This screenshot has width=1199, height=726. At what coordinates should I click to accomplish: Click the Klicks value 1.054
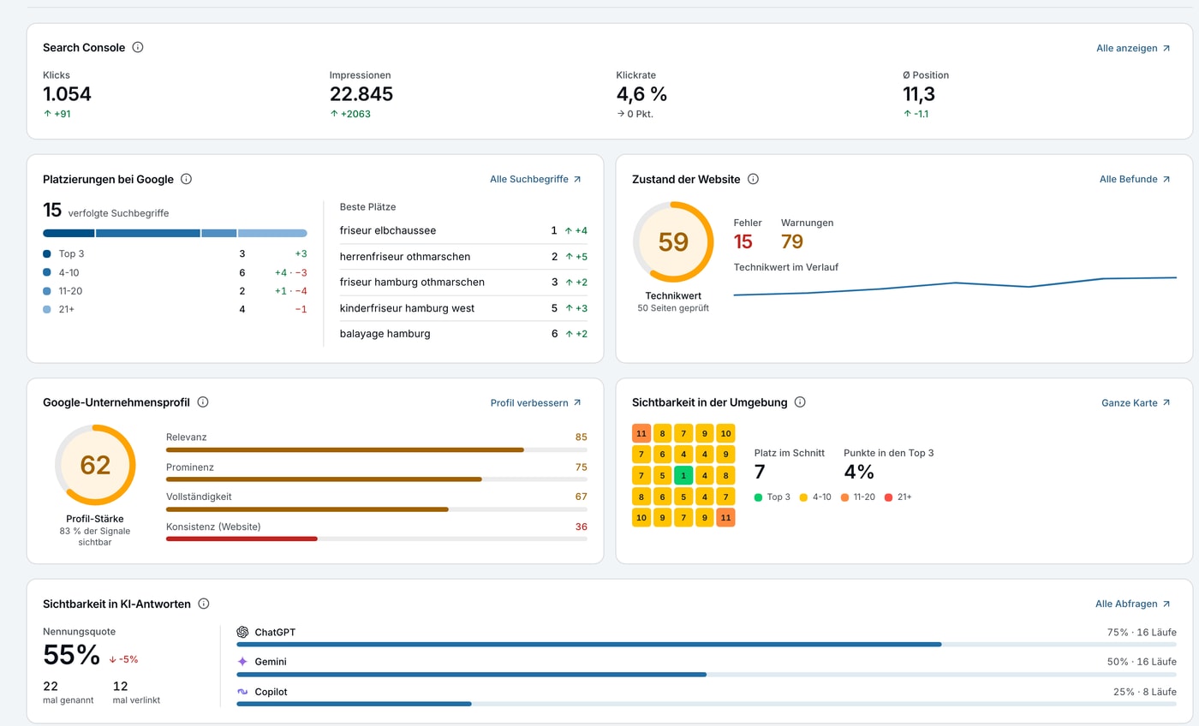point(67,94)
